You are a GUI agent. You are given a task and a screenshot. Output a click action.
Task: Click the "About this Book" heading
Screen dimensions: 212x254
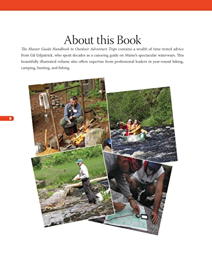click(x=103, y=40)
